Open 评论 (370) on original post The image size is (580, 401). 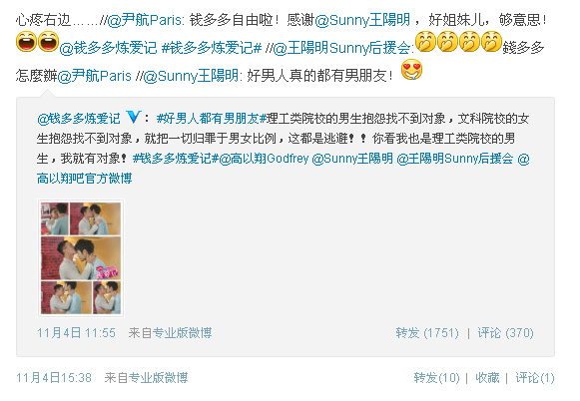[506, 333]
